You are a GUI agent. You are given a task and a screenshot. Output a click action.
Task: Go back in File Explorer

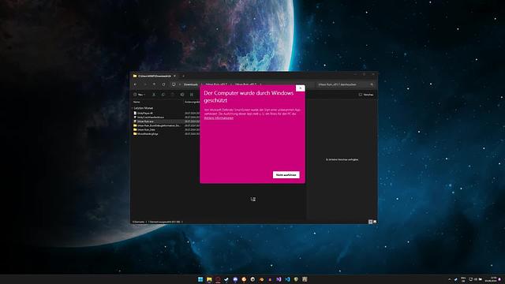coord(136,84)
